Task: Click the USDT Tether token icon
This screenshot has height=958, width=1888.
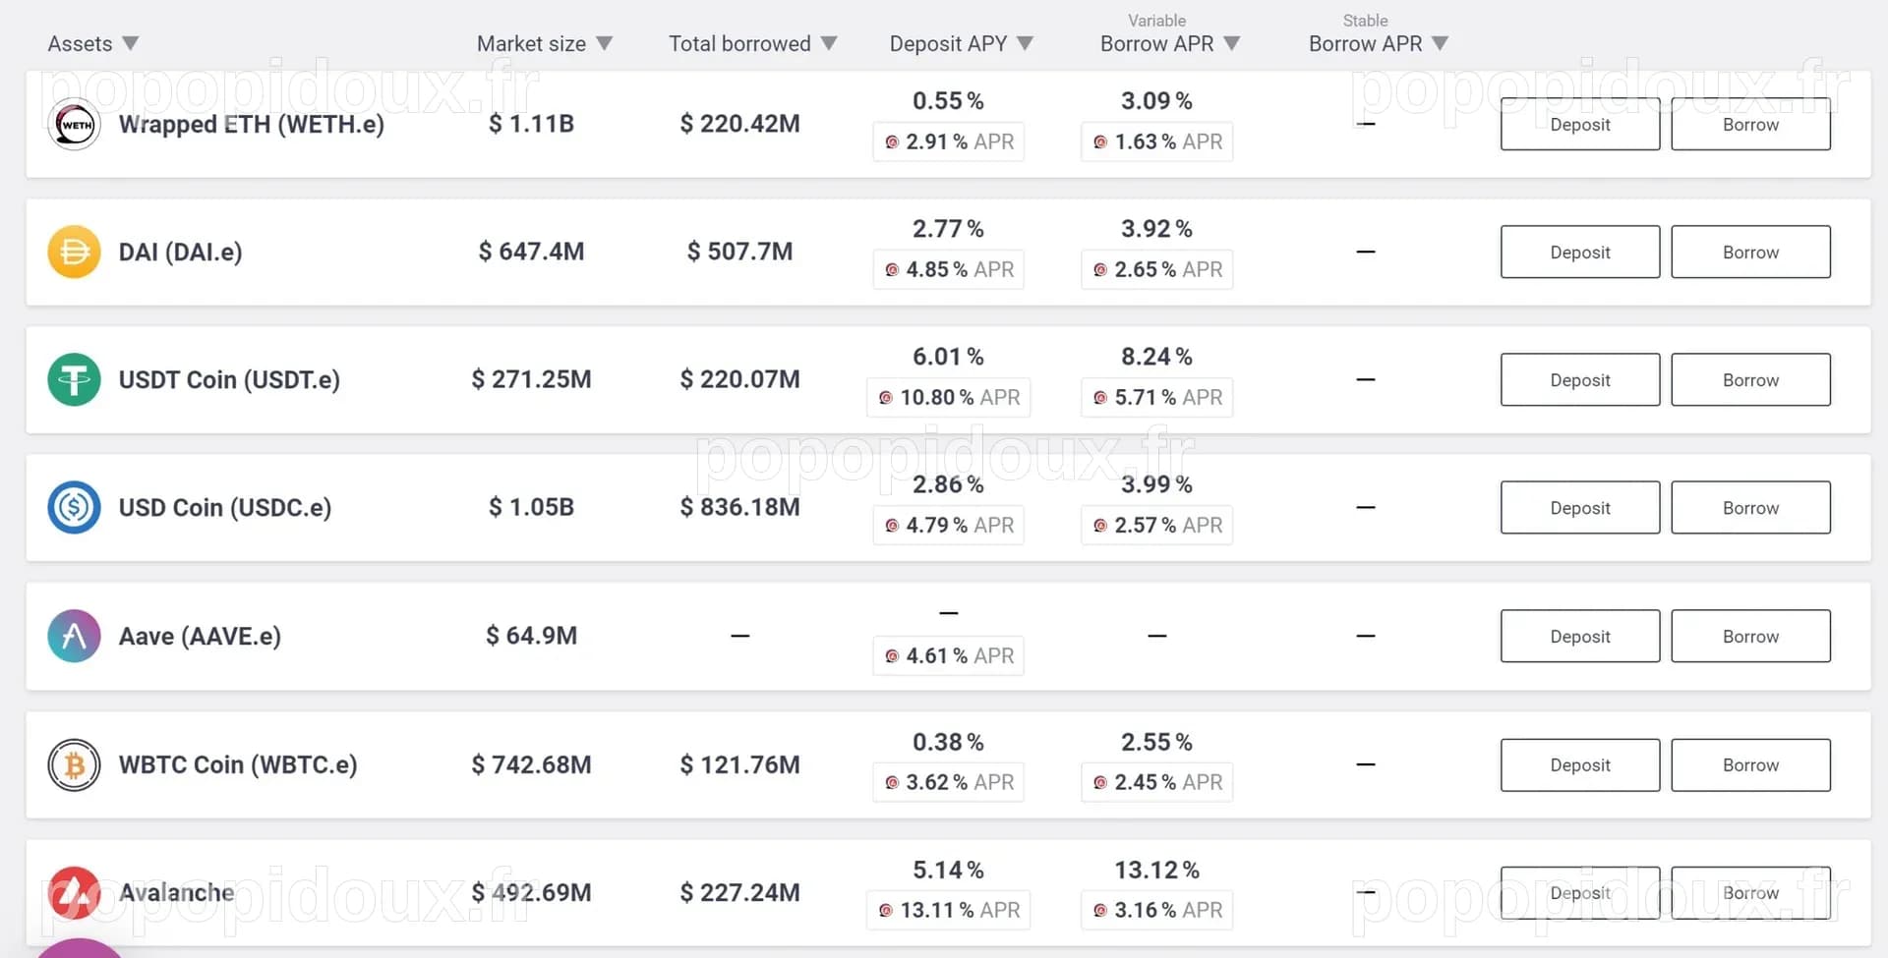Action: [74, 379]
